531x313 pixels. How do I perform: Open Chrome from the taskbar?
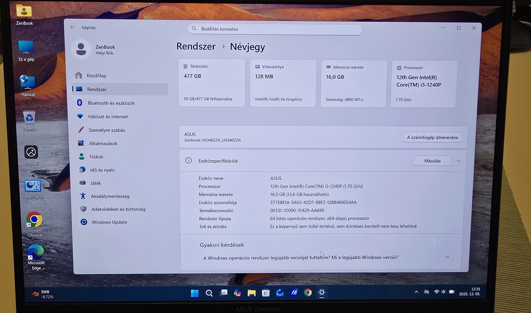click(x=308, y=293)
